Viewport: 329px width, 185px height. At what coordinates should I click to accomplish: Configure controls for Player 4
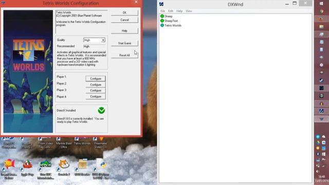96,97
